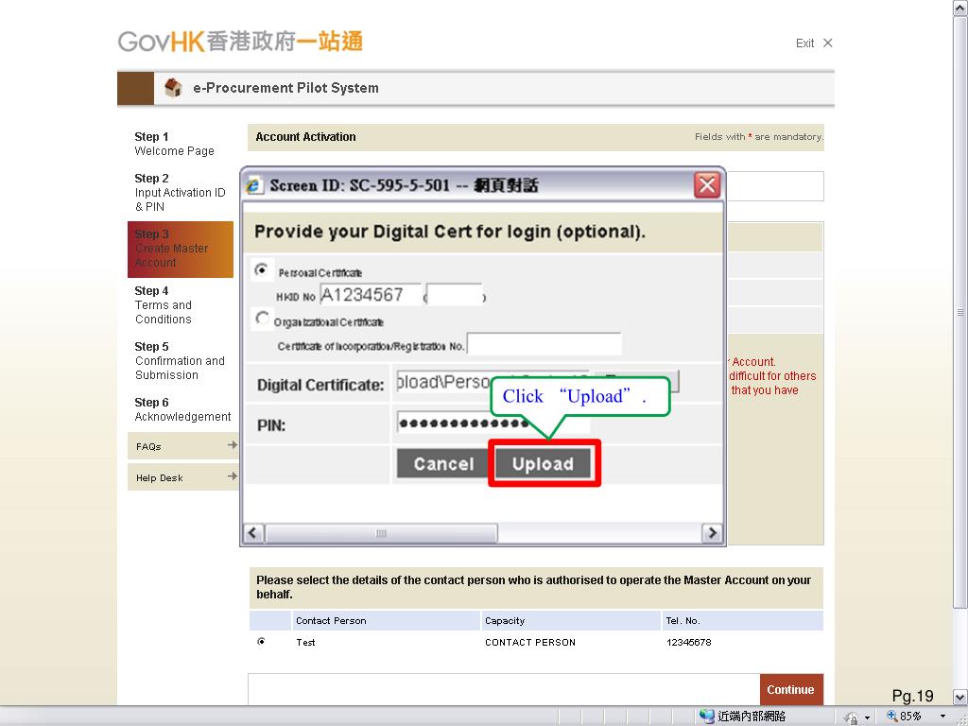Click the arrow icon beside Help Desk
The height and width of the screenshot is (726, 968).
(x=233, y=476)
